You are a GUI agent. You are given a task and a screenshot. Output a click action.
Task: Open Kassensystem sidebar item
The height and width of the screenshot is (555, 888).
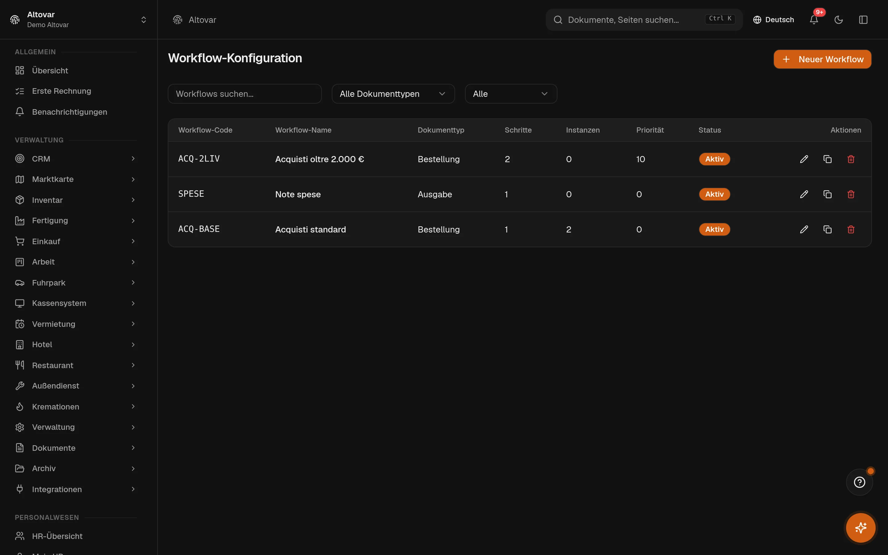76,303
